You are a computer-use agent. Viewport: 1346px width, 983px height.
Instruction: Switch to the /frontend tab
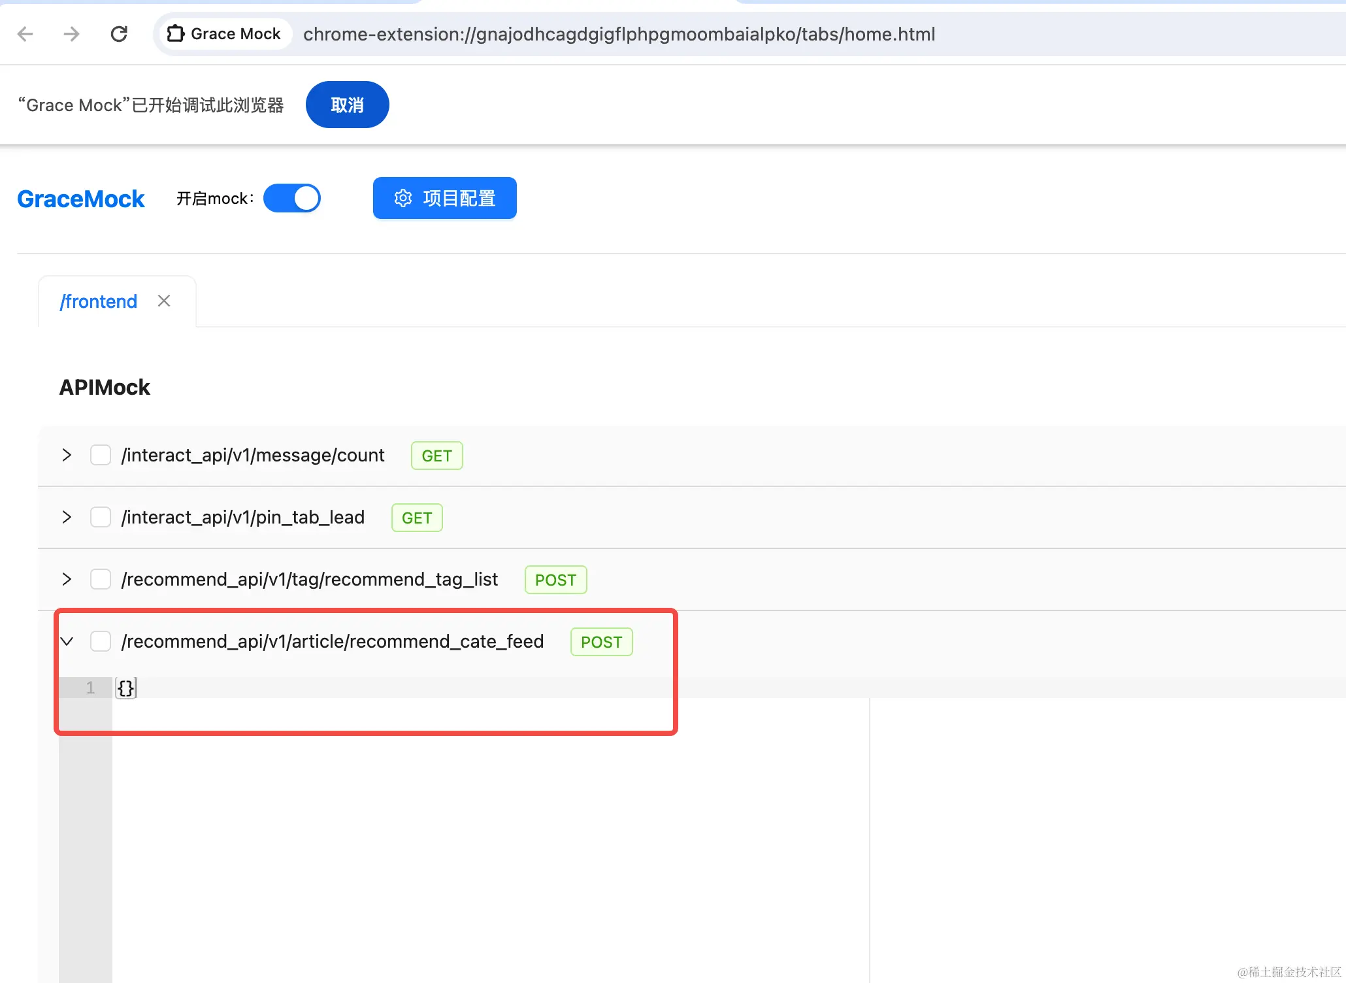pyautogui.click(x=99, y=301)
